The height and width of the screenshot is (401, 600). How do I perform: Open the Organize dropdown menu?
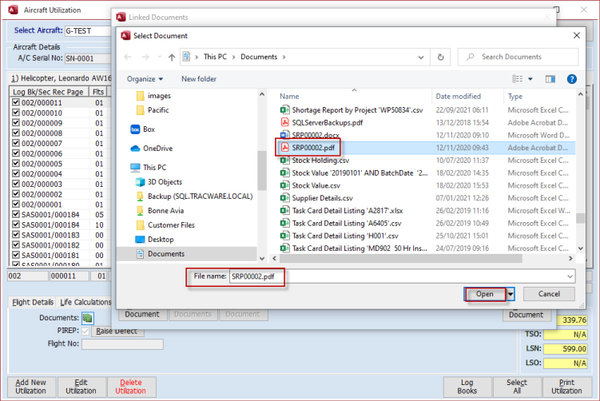145,79
